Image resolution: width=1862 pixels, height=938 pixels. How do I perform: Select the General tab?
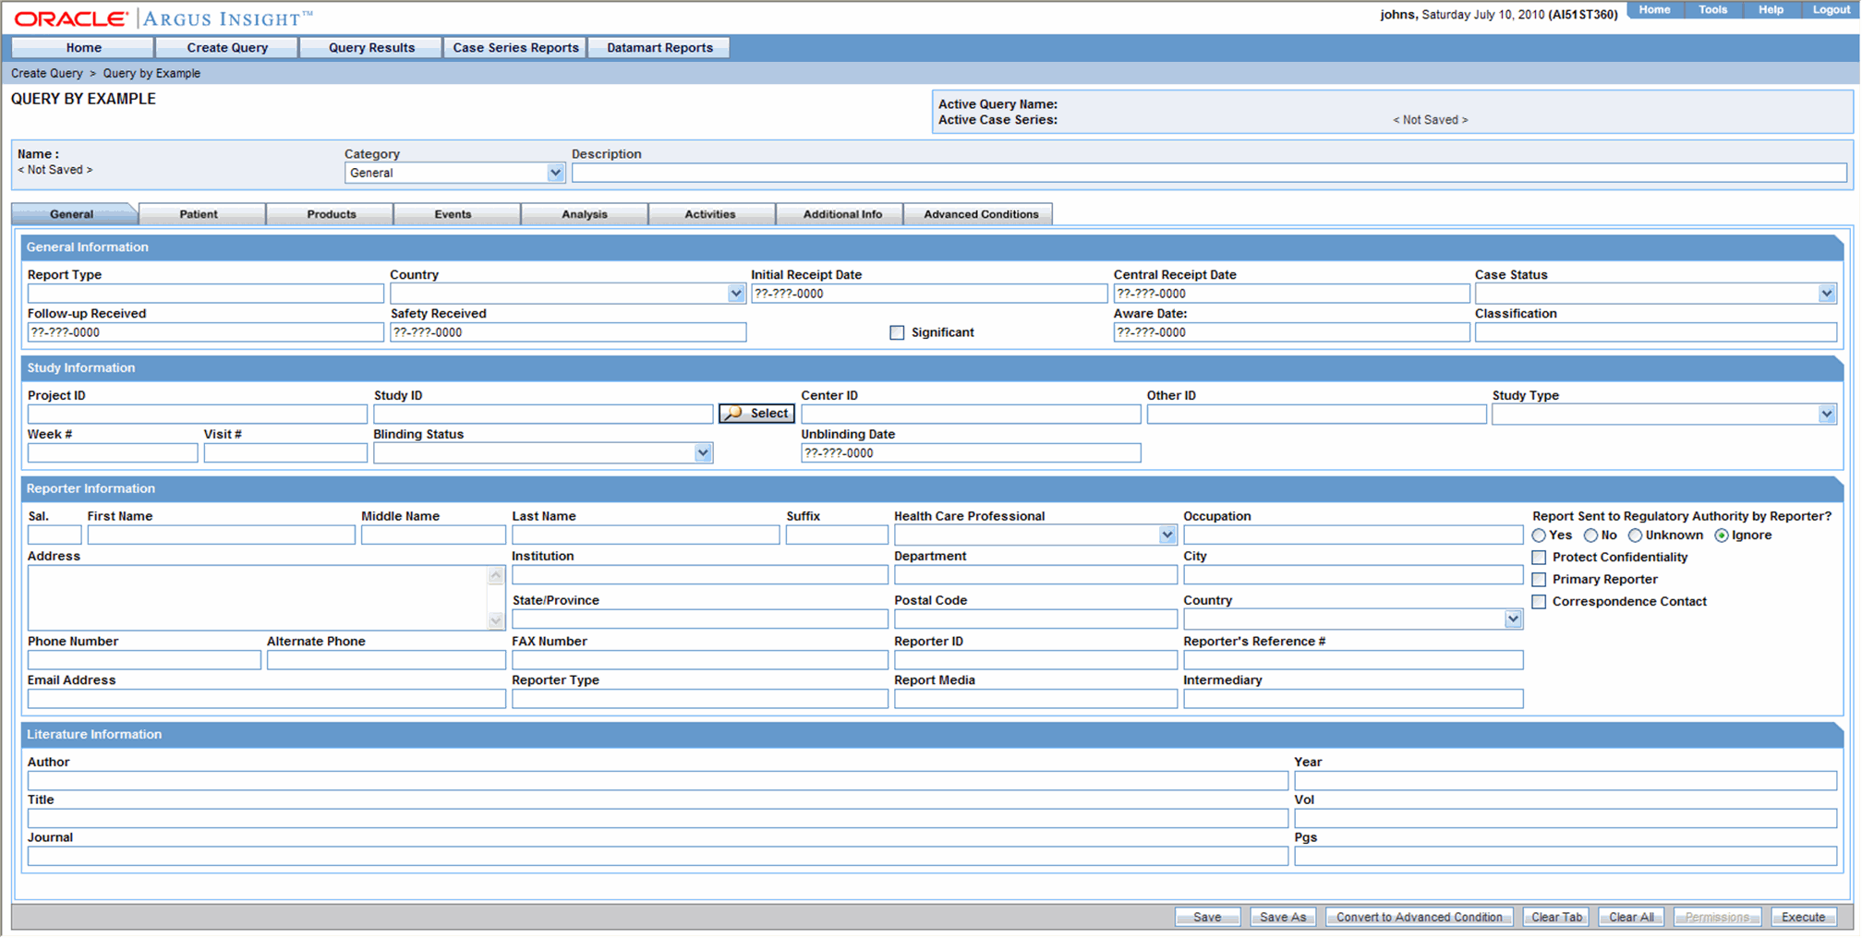pyautogui.click(x=72, y=214)
